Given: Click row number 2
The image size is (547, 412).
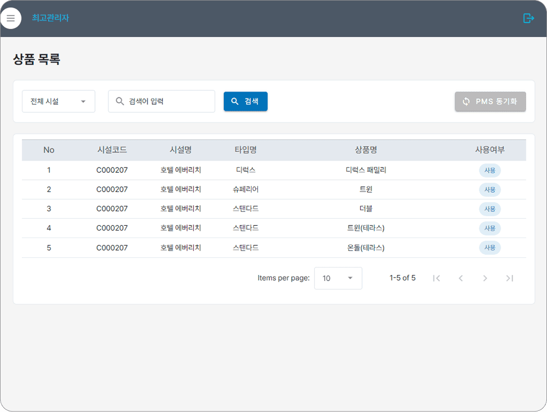Looking at the screenshot, I should pos(49,189).
